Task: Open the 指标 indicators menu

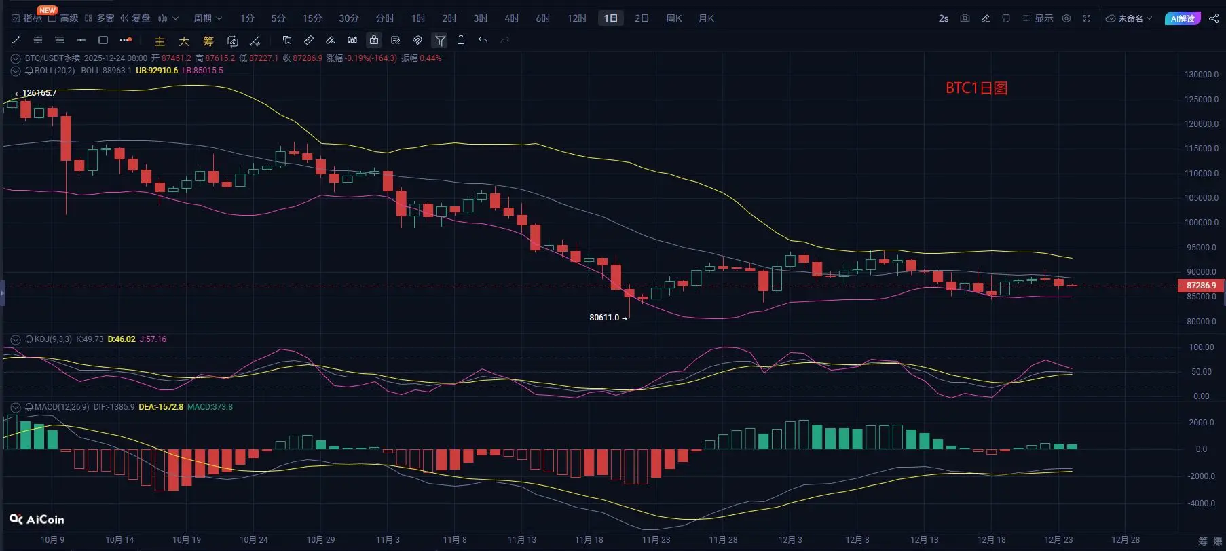Action: pos(26,18)
